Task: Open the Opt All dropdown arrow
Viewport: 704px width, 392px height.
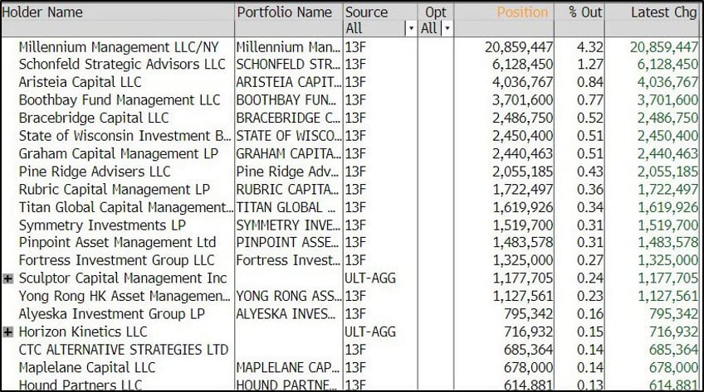Action: point(447,28)
